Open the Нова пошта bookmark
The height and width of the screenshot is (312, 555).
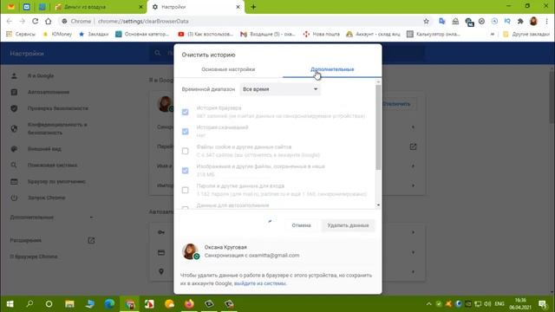[322, 34]
